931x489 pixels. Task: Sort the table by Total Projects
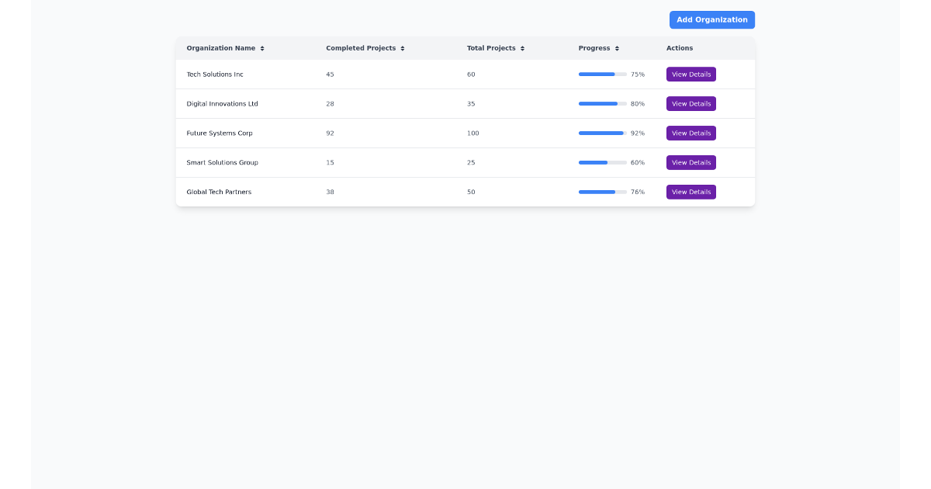click(491, 47)
